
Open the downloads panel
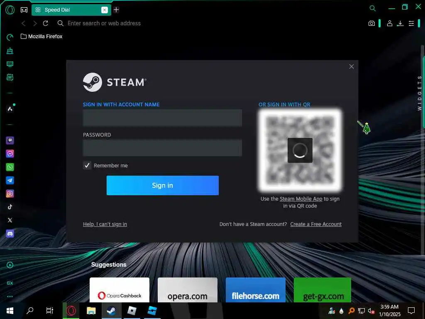[400, 23]
